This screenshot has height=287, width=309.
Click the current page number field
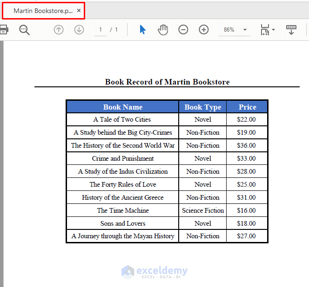point(101,30)
